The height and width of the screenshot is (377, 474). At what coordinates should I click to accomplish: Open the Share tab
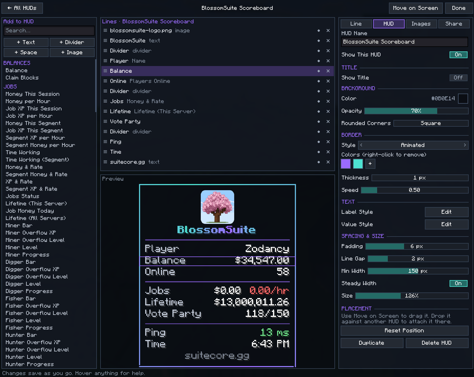(454, 24)
